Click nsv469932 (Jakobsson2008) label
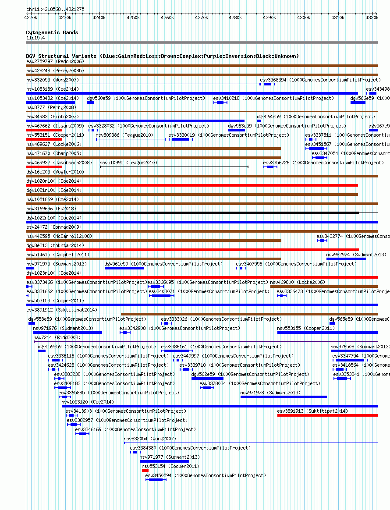 point(59,163)
